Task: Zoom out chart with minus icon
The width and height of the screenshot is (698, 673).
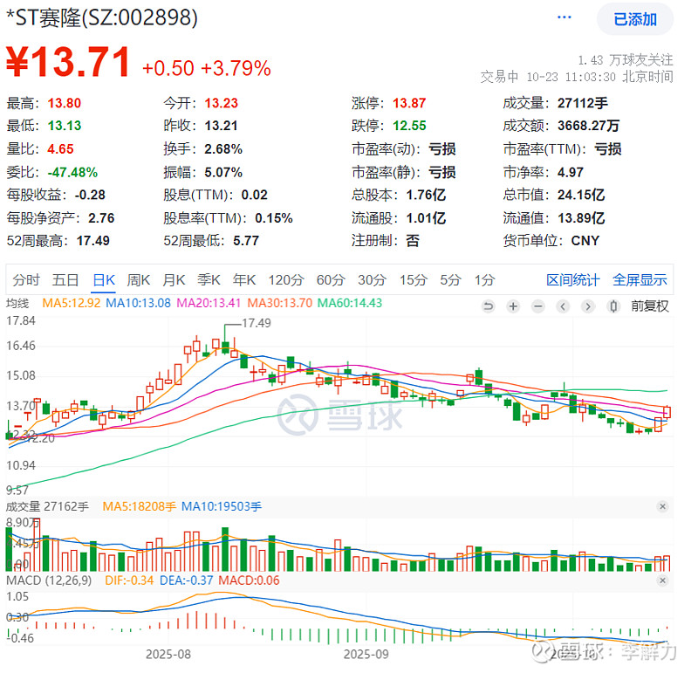Action: pyautogui.click(x=538, y=306)
